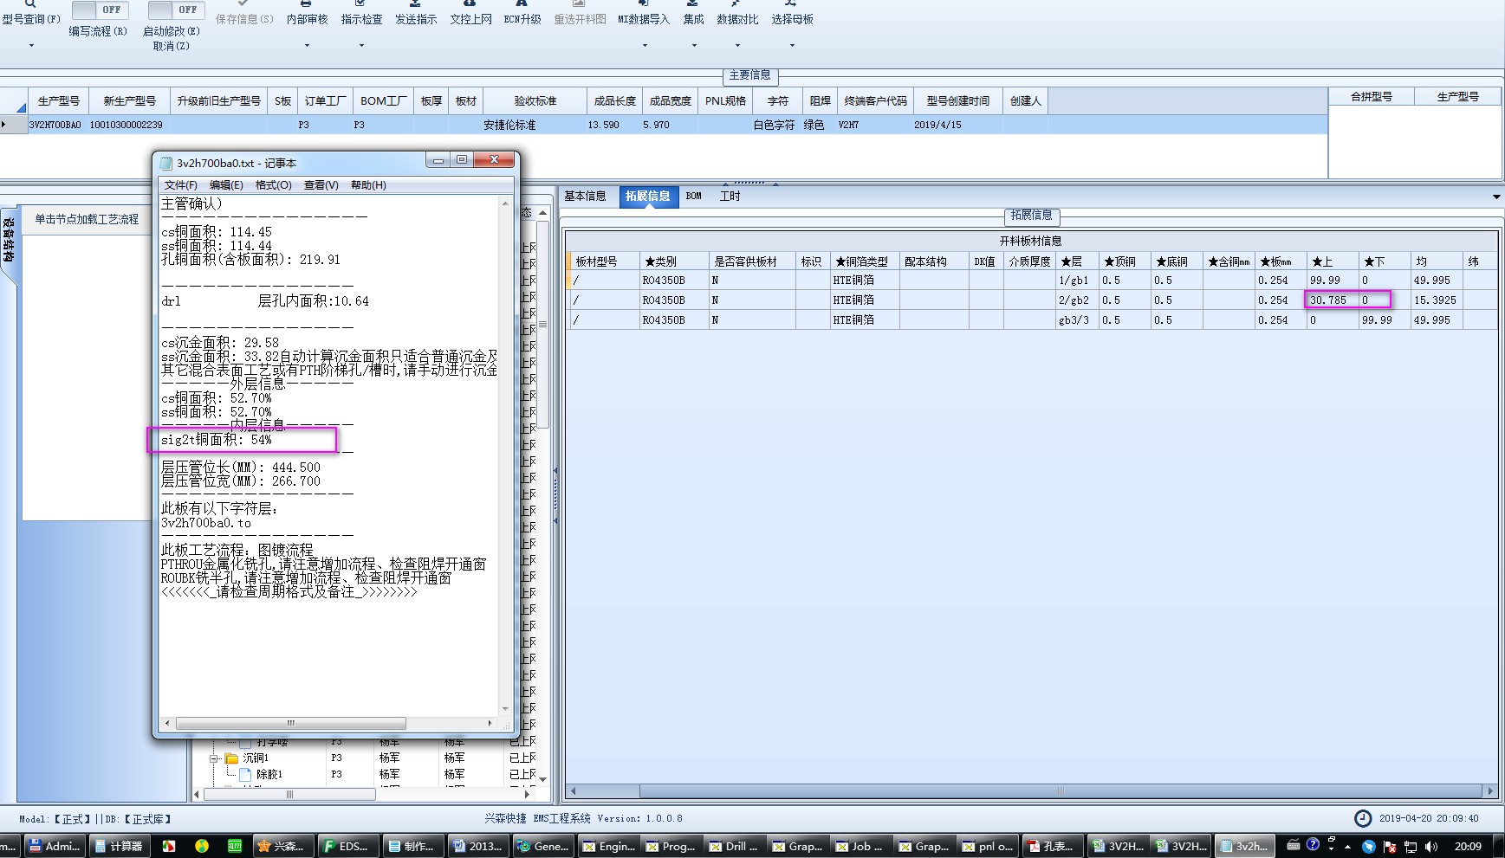Open the Job taskbar item
Image resolution: width=1505 pixels, height=858 pixels.
coord(863,846)
